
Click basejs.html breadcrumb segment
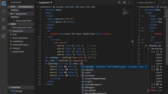click(x=45, y=7)
